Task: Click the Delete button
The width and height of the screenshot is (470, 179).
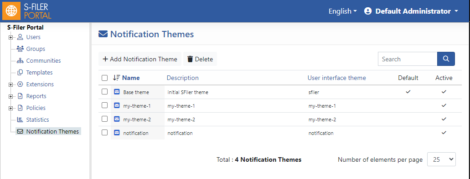Action: 200,59
